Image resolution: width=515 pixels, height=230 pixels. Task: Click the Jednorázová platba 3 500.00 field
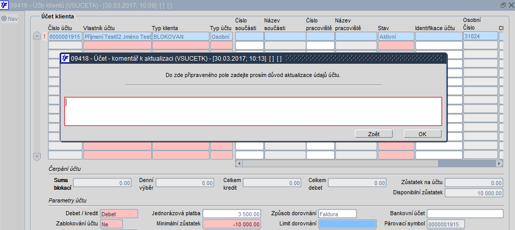[232, 214]
